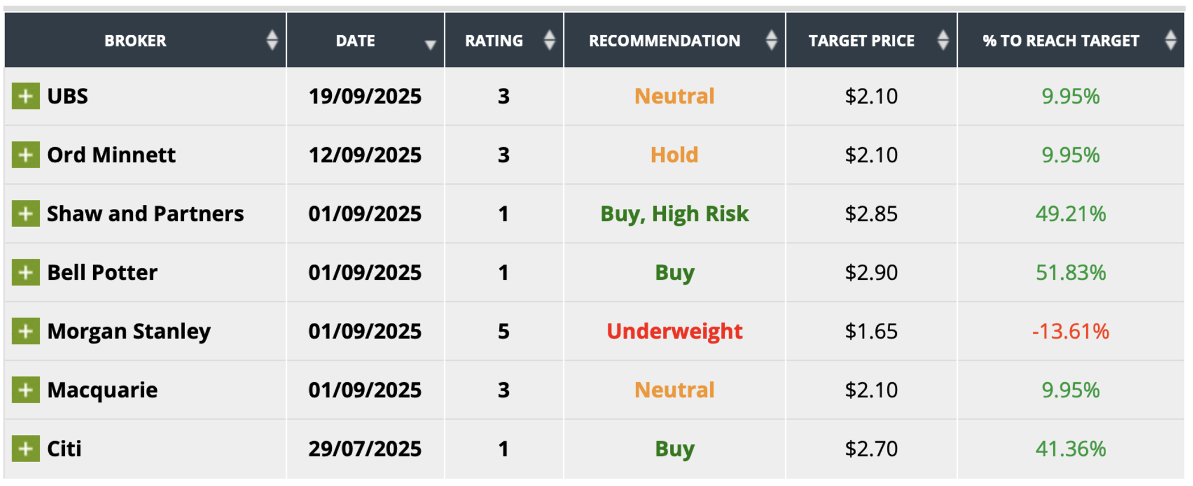Sort by % To Reach Target arrows

click(x=1170, y=40)
